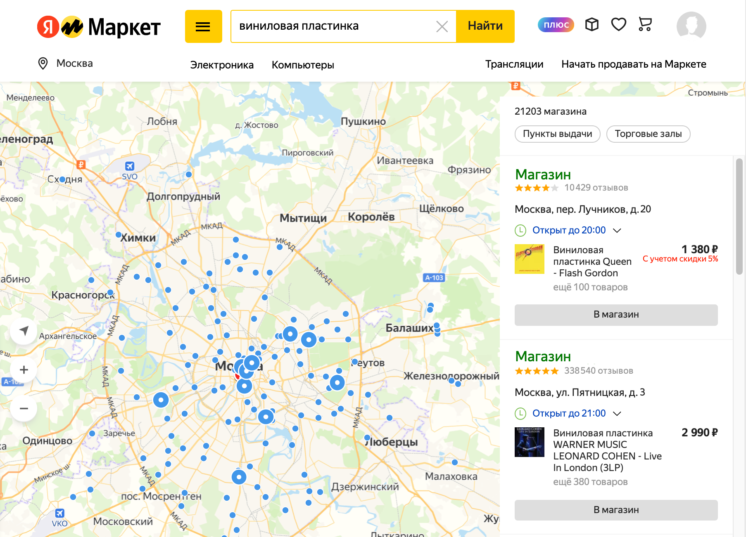Click the Найти search button
The width and height of the screenshot is (746, 537).
pyautogui.click(x=485, y=26)
